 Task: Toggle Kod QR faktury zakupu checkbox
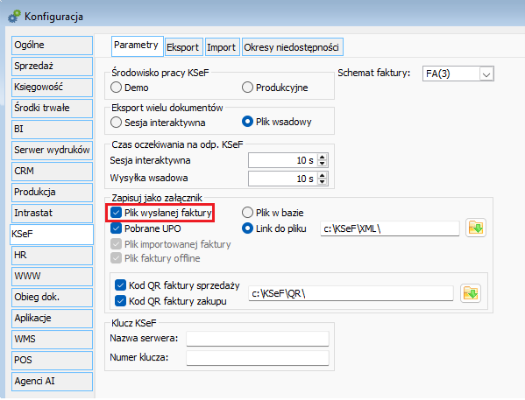coord(120,301)
